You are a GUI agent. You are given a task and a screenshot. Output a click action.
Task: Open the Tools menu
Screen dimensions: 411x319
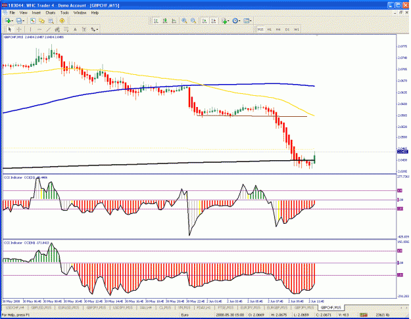(x=64, y=12)
